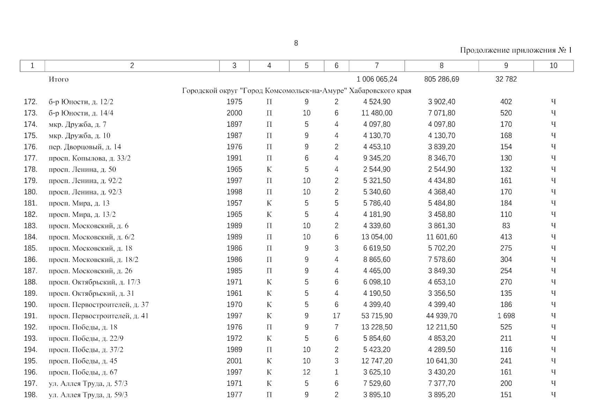This screenshot has height=419, width=592.
Task: Click 'просп. Московский, д. 26' address
Action: pos(91,271)
